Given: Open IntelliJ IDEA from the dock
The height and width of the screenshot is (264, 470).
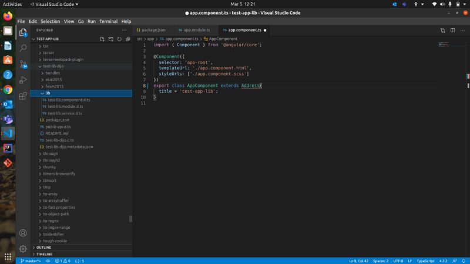Looking at the screenshot, I should 8,148.
